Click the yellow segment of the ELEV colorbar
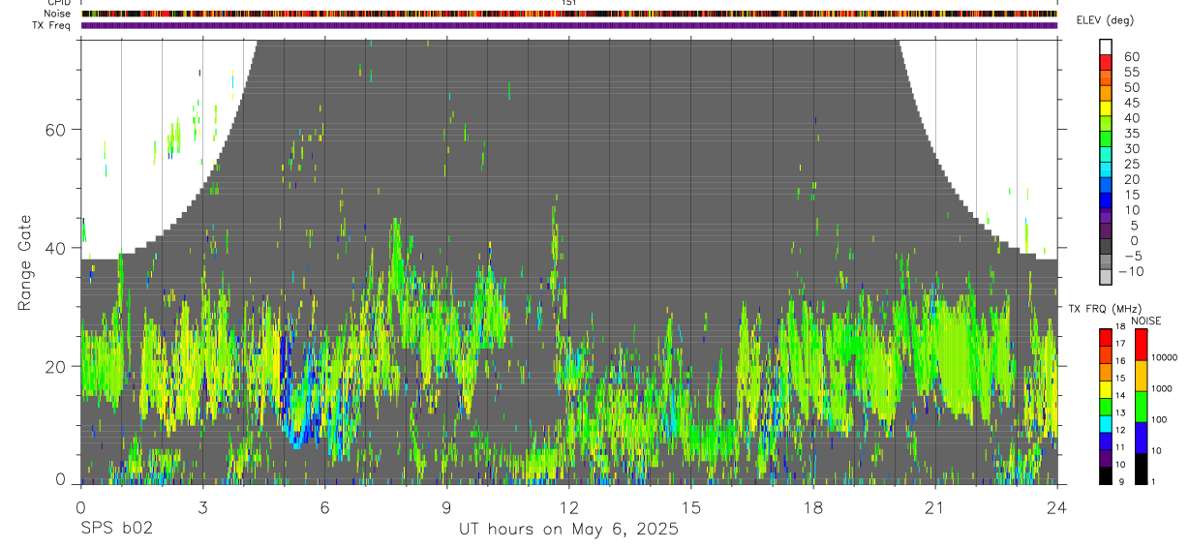 click(x=1106, y=107)
